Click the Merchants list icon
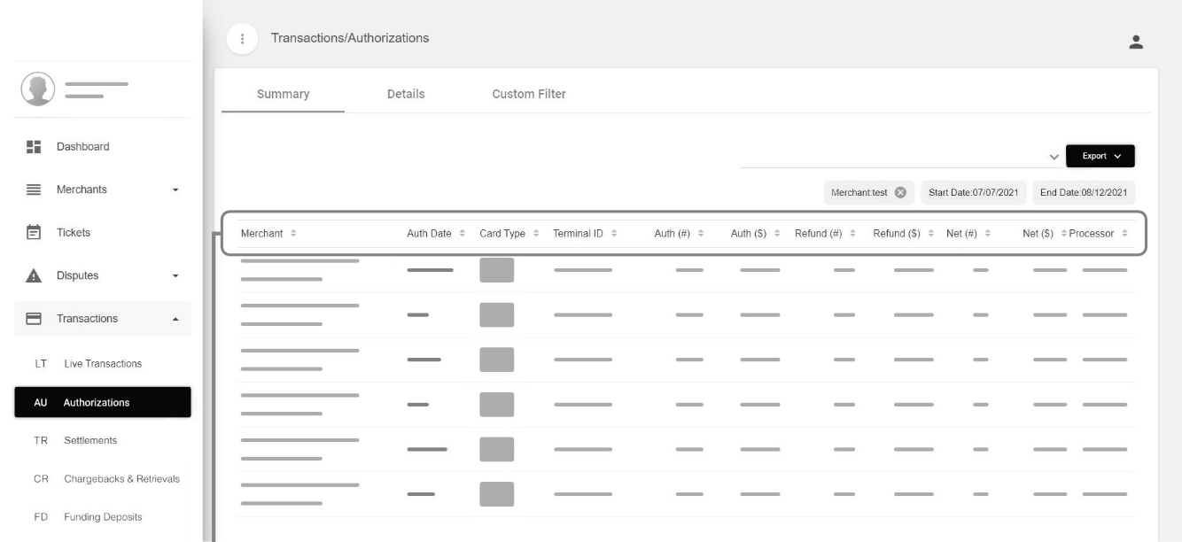 (34, 190)
